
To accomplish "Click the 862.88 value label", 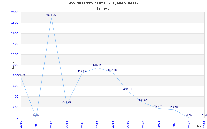I will click(x=112, y=70).
